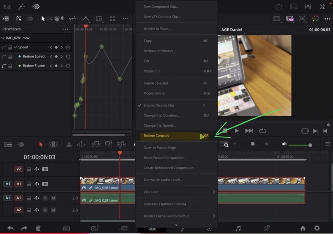Choose New Compound Clip... from menu
The width and height of the screenshot is (333, 234).
(x=176, y=6)
